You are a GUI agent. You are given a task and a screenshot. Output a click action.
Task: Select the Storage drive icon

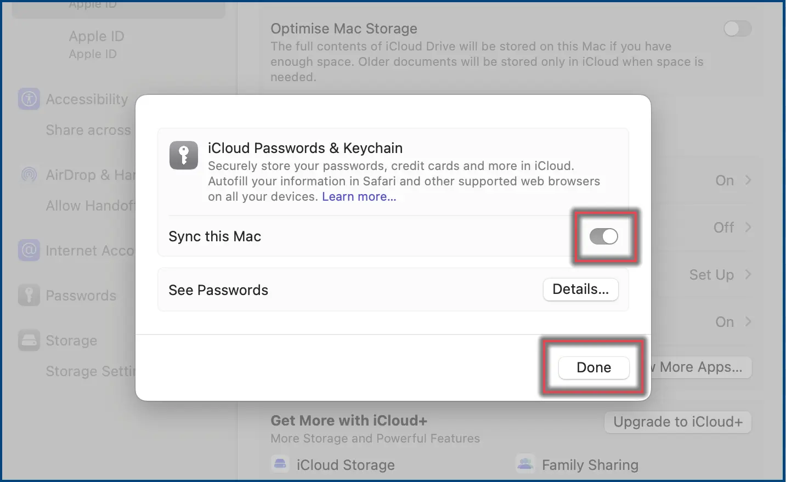[x=29, y=341]
